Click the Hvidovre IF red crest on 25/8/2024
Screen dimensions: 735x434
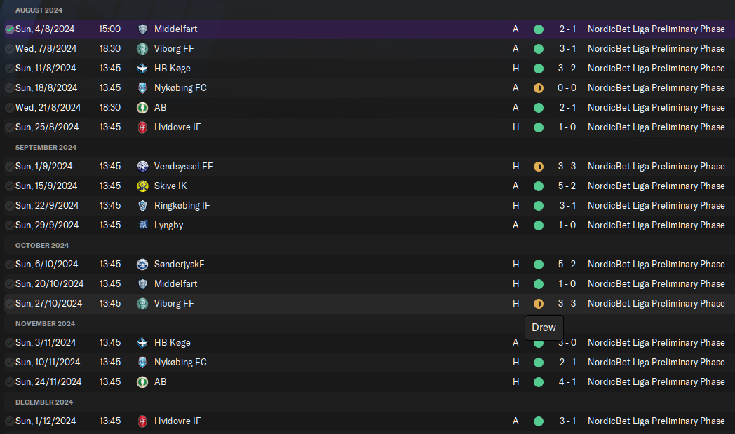click(x=142, y=127)
